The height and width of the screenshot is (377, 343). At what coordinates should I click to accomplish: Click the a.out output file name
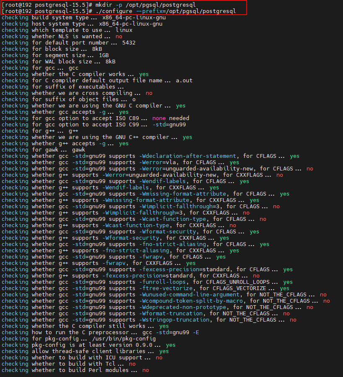[184, 81]
